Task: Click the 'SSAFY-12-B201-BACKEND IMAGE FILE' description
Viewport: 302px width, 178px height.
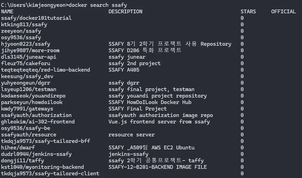Action: [157, 167]
